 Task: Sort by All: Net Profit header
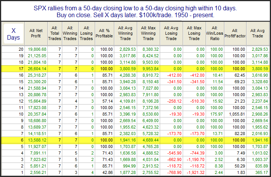(36, 34)
